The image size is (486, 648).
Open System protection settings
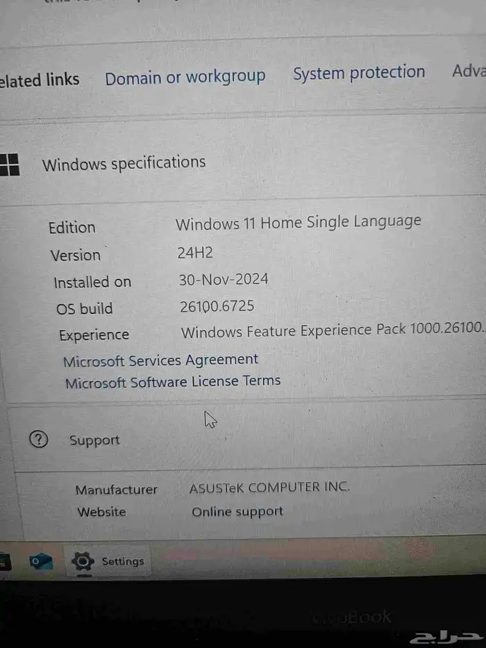point(358,73)
